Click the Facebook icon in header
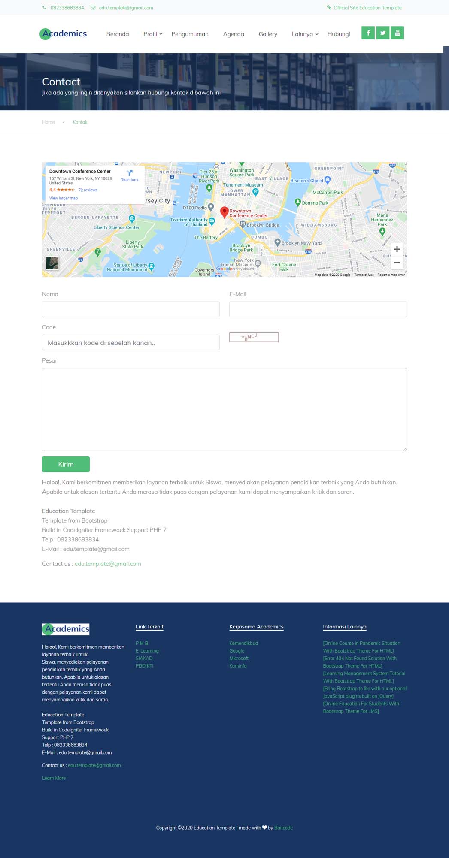 pos(368,33)
